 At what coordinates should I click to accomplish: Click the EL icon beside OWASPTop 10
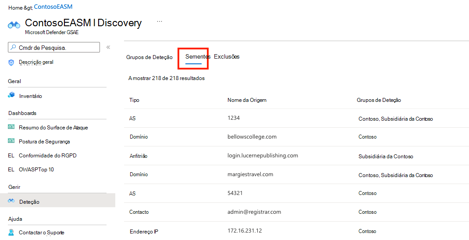[x=11, y=169]
